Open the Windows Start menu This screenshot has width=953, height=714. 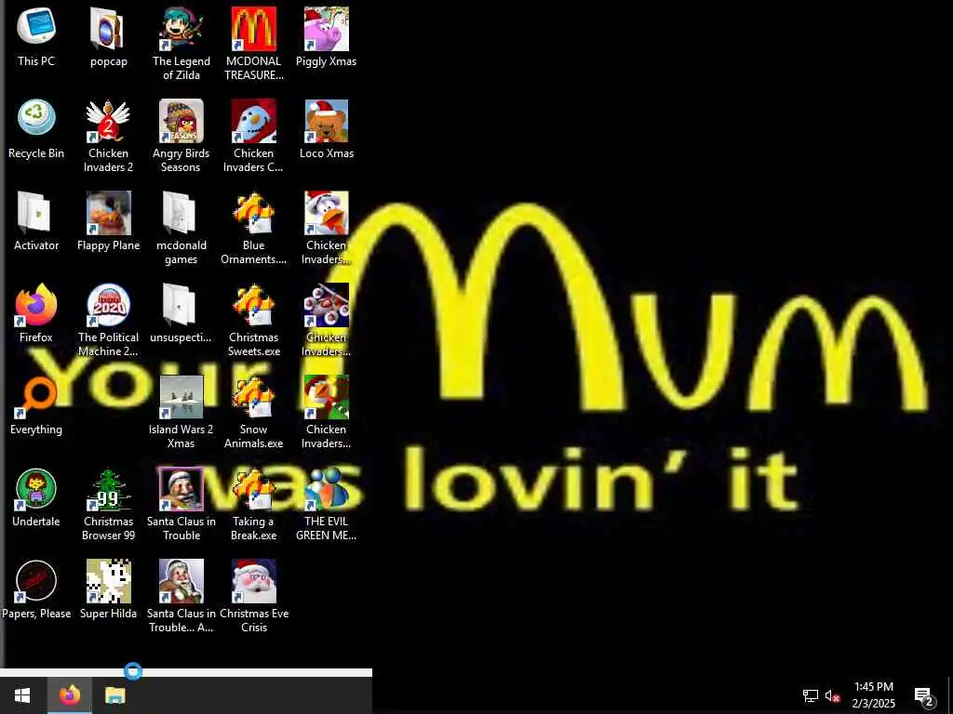22,695
